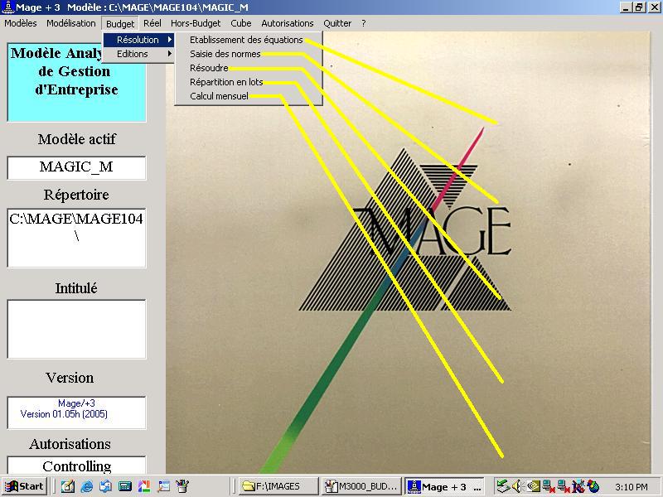This screenshot has height=497, width=663.
Task: Click the Version info box
Action: [x=76, y=413]
